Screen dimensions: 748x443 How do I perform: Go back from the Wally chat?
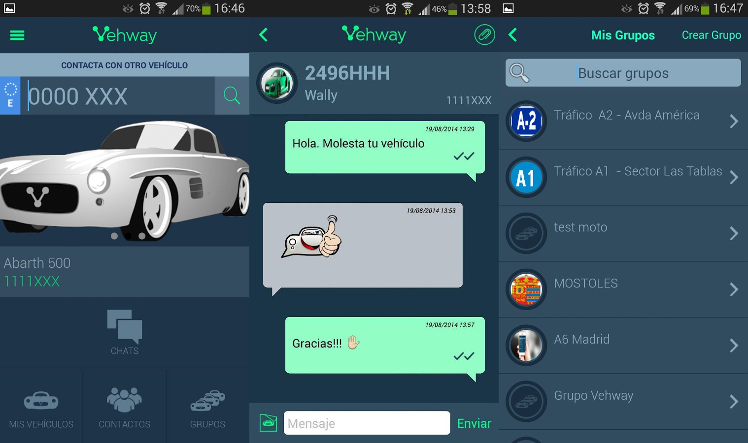(264, 35)
